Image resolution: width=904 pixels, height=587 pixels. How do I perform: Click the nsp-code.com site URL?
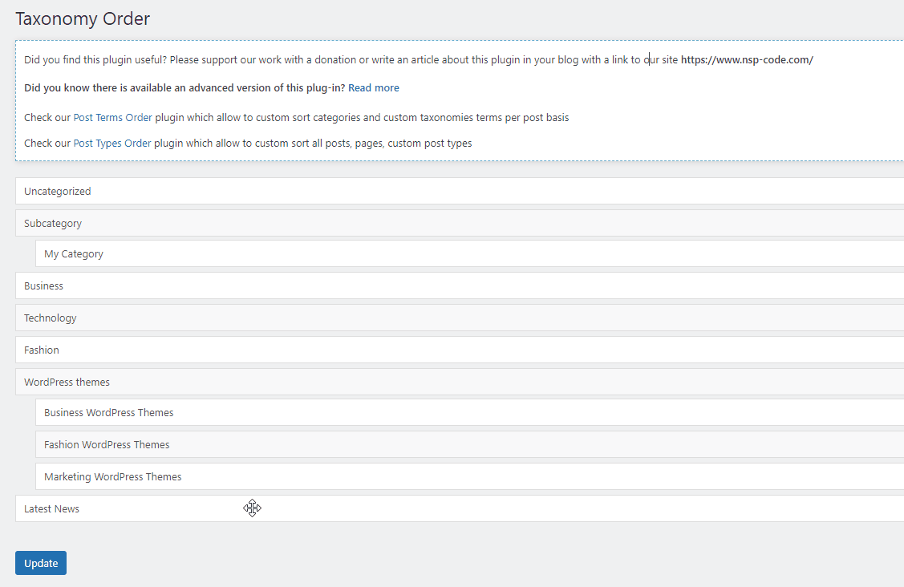(x=746, y=60)
